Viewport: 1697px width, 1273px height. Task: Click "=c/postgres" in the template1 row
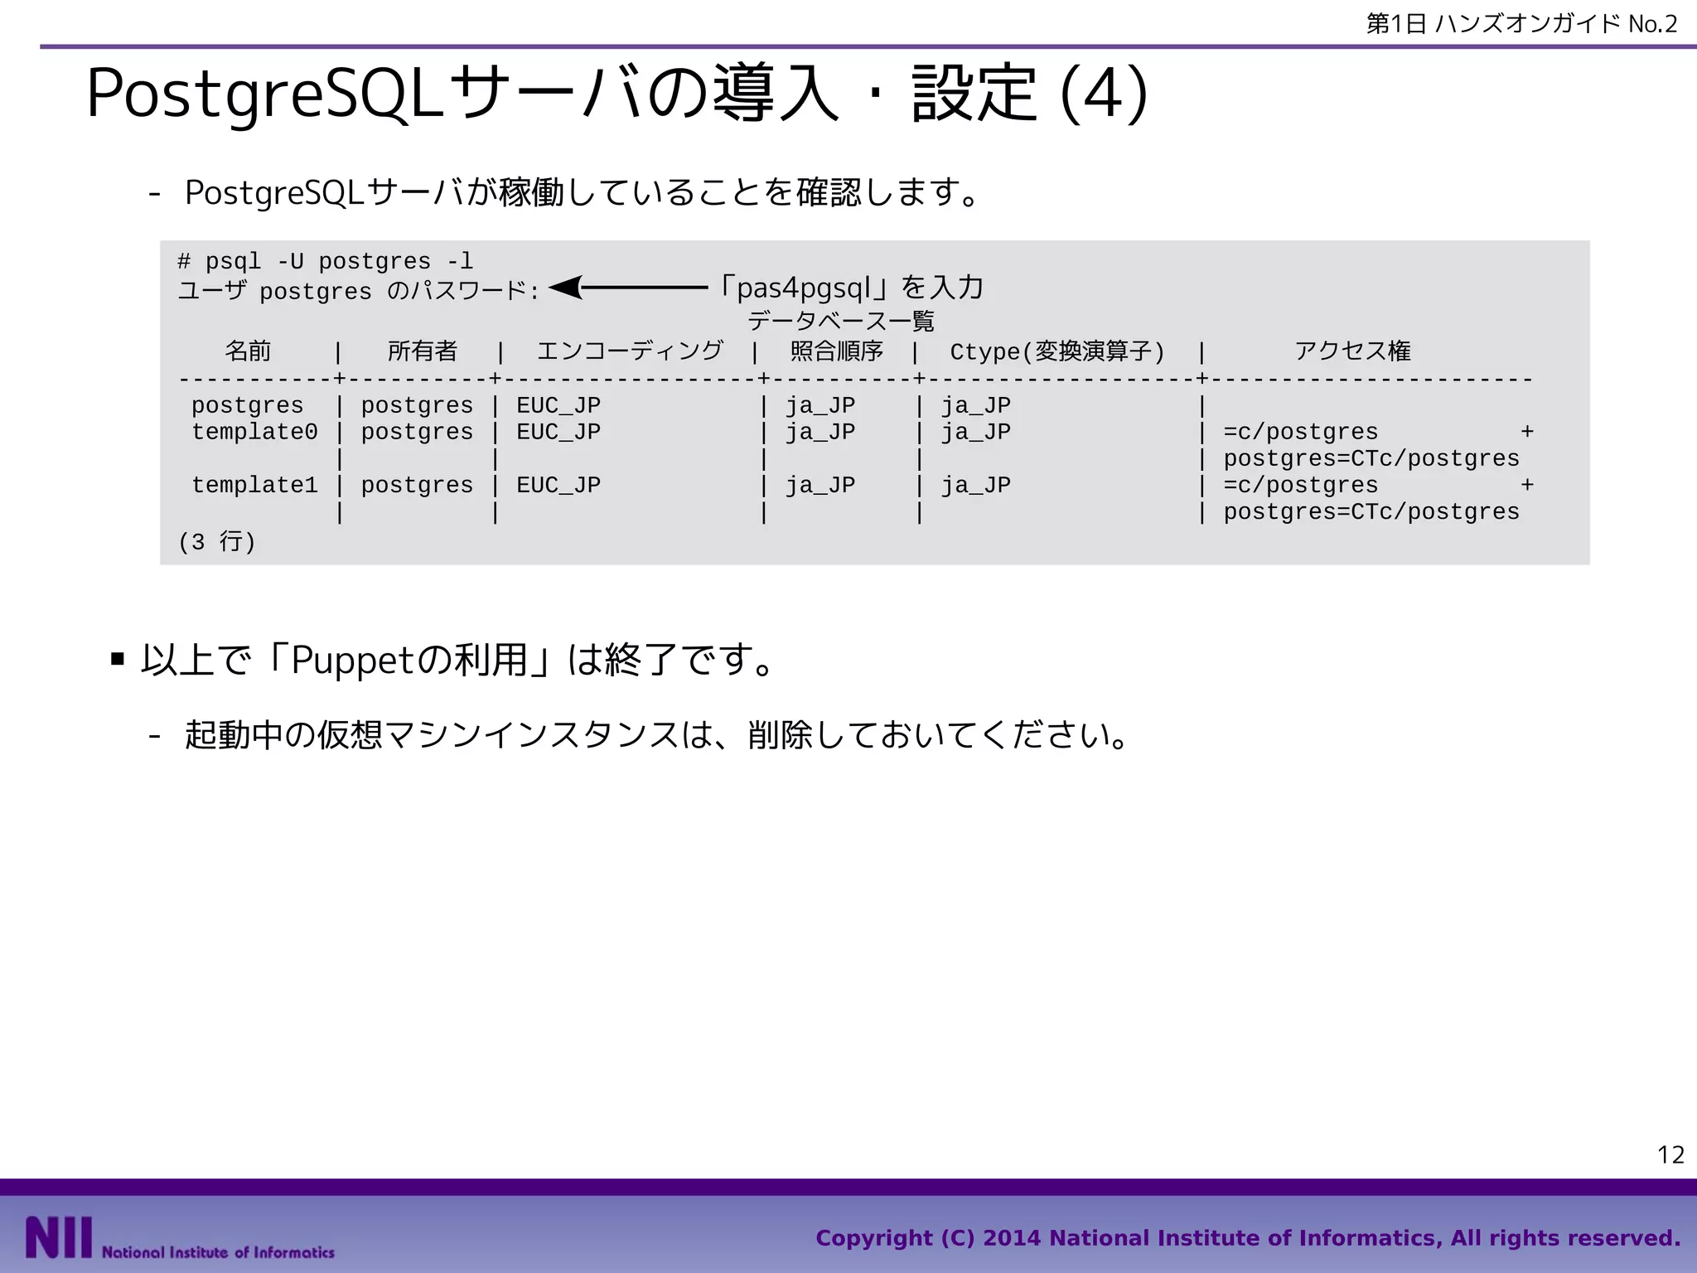[x=1301, y=486]
